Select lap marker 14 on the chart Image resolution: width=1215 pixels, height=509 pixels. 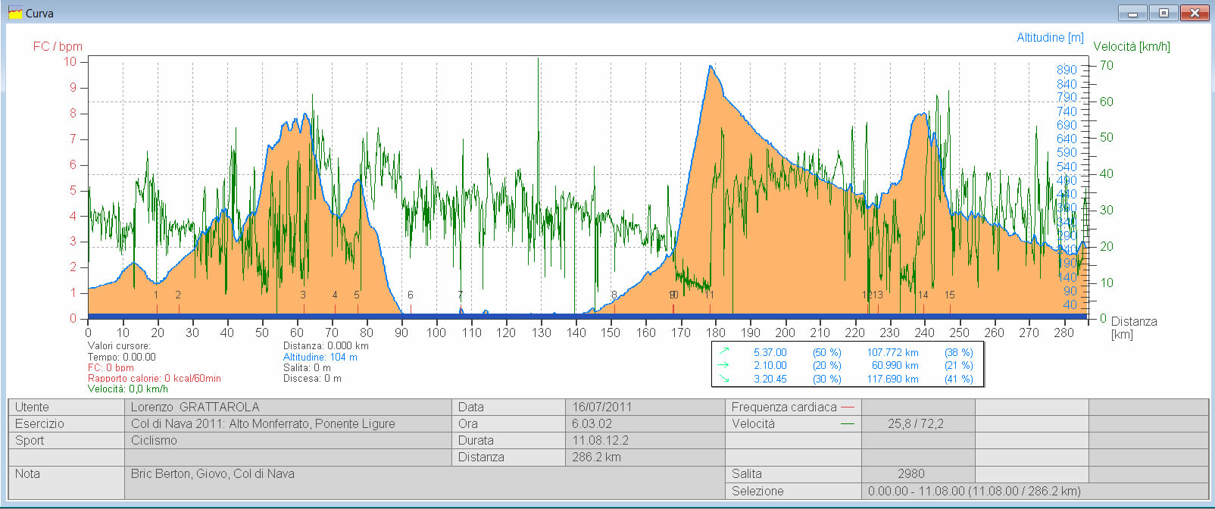[923, 295]
